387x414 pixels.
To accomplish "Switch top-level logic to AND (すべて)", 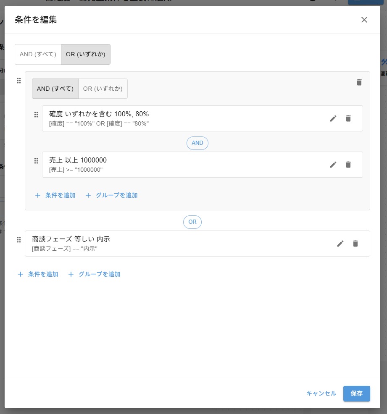I will pyautogui.click(x=38, y=54).
